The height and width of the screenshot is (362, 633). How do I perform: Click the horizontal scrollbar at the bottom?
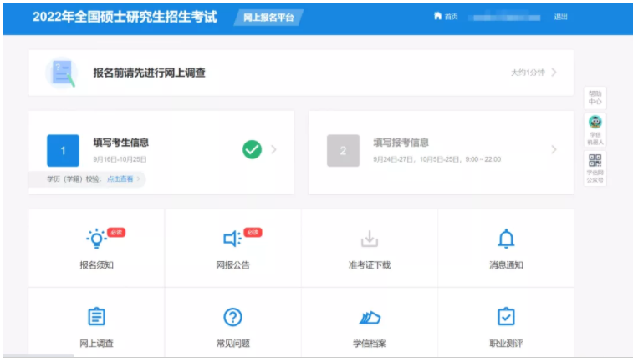point(38,356)
